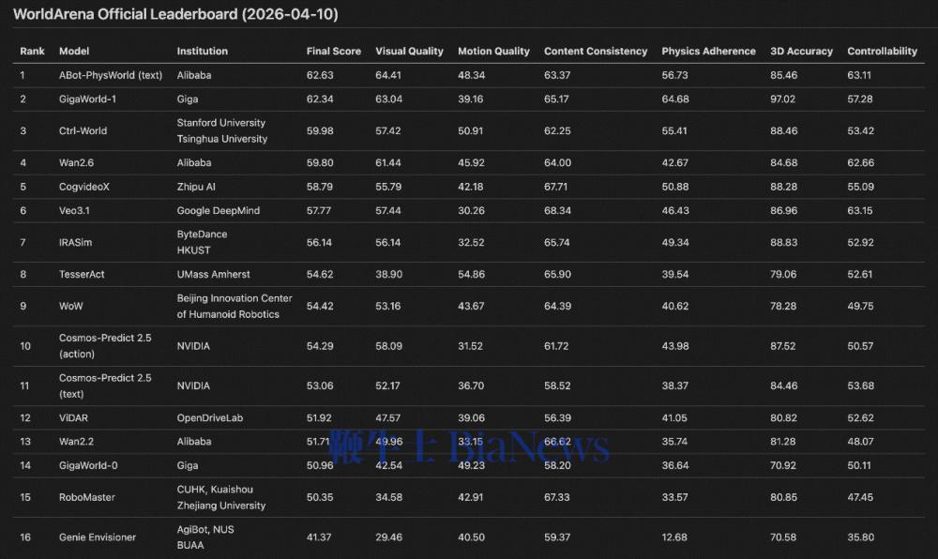The height and width of the screenshot is (559, 938).
Task: Click the Google DeepMind institution cell
Action: (x=219, y=211)
